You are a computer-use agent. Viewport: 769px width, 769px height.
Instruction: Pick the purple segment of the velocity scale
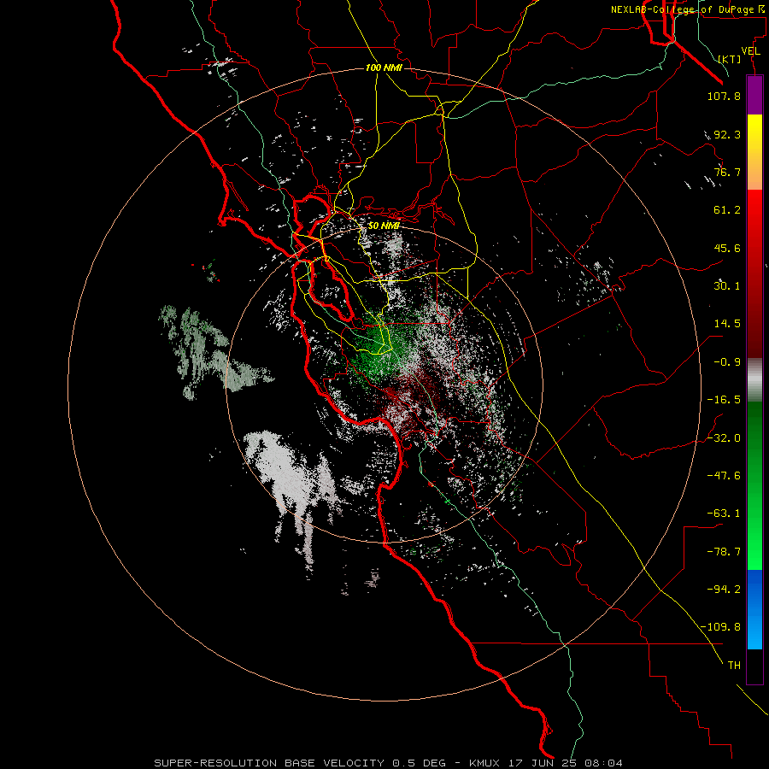tap(754, 95)
